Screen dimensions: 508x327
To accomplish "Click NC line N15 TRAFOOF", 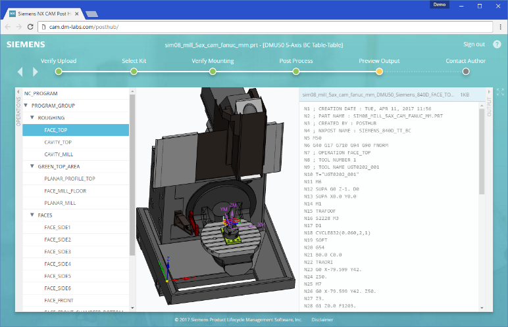I will point(320,211).
